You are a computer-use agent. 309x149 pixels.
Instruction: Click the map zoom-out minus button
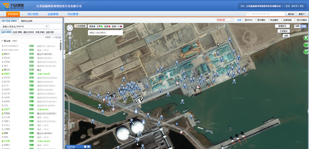[70, 53]
